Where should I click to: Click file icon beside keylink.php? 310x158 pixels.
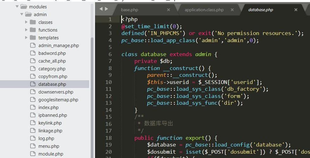click(33, 123)
